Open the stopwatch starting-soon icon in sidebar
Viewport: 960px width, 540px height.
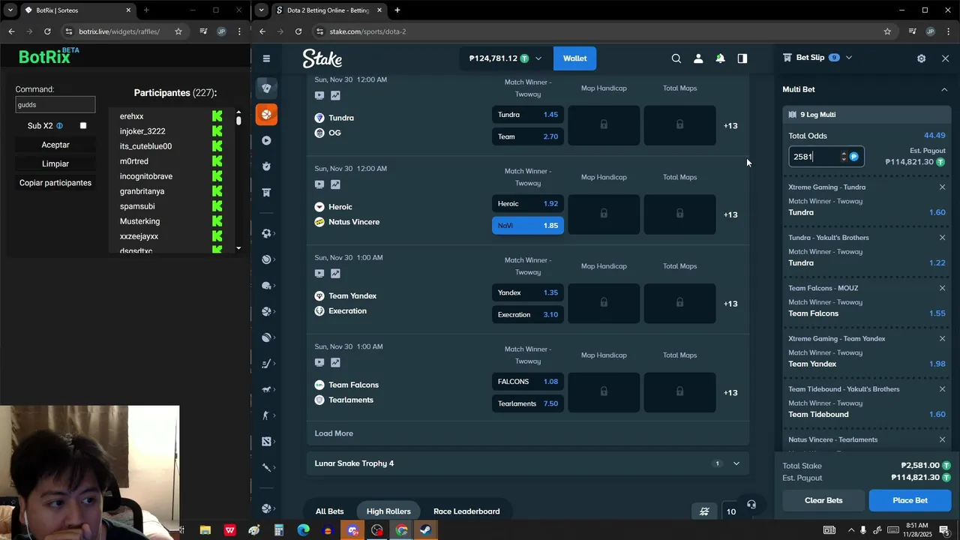(266, 166)
